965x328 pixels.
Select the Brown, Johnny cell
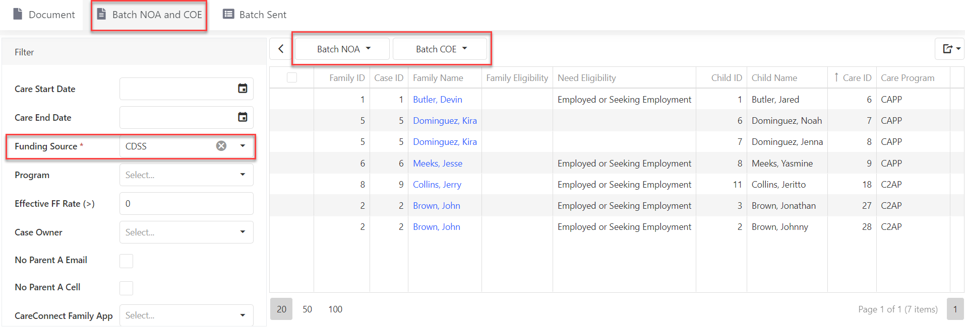pyautogui.click(x=787, y=227)
